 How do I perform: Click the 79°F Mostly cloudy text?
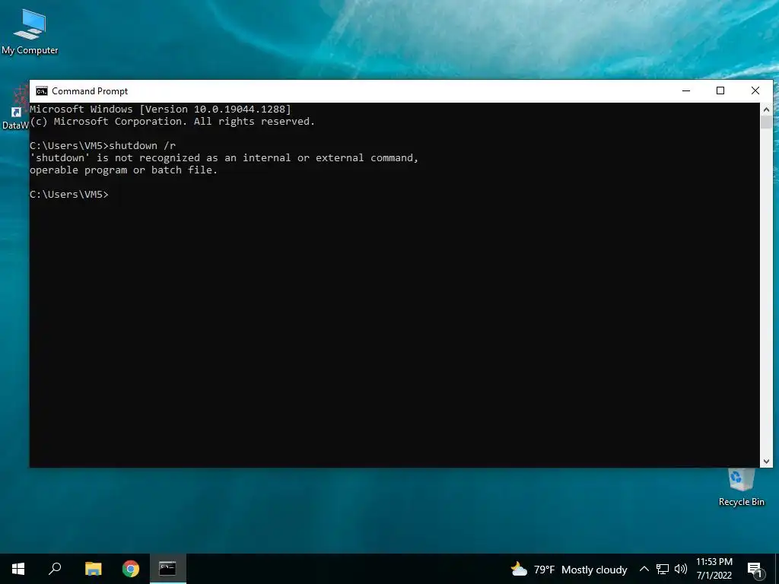point(580,570)
